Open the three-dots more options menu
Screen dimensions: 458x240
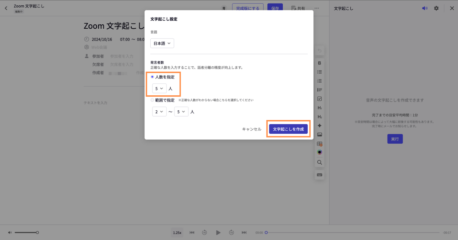[x=317, y=8]
